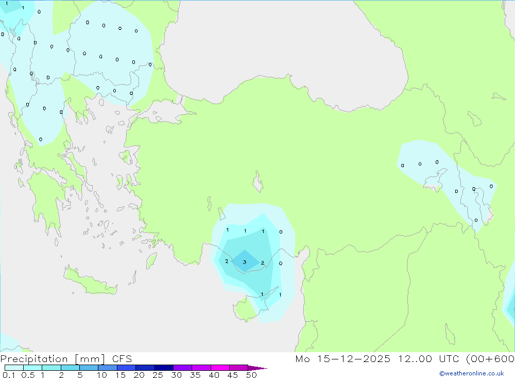Select the '12..00 UTC' time text
The width and height of the screenshot is (515, 378).
pyautogui.click(x=429, y=358)
